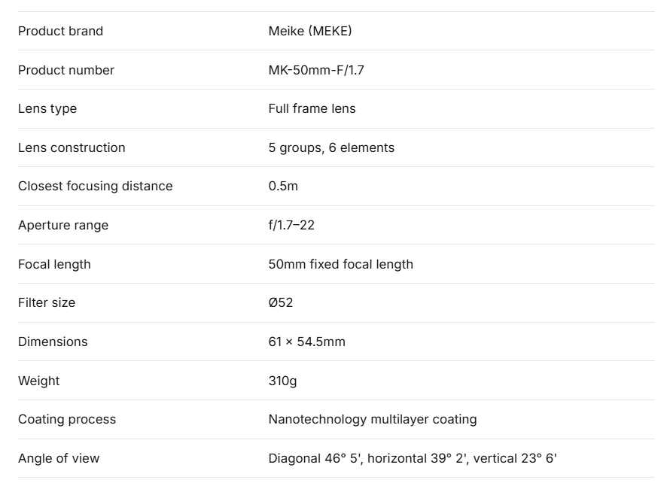The image size is (670, 489).
Task: Click the "50mm fixed focal length" value
Action: coord(340,264)
